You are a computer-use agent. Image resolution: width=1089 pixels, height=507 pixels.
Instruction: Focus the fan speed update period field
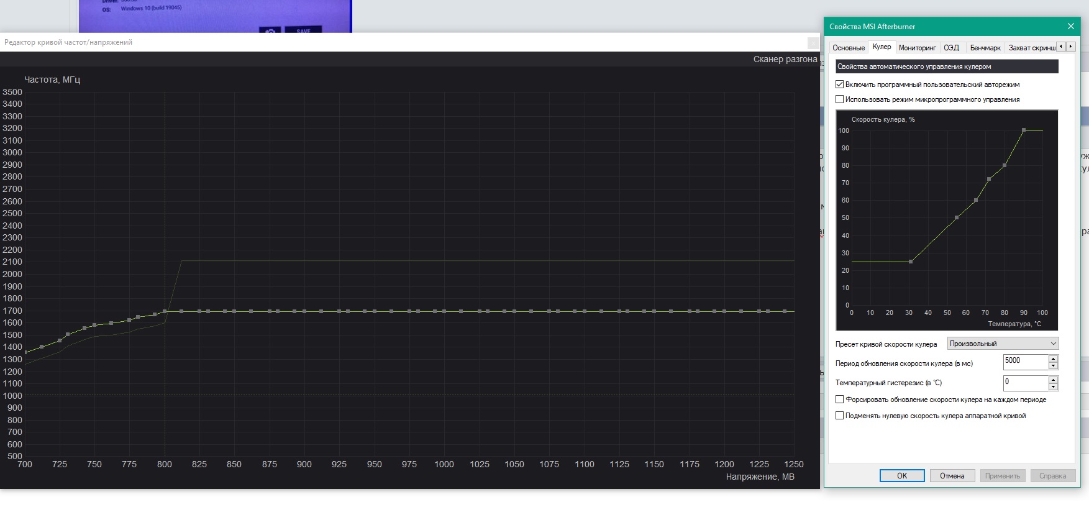[1026, 362]
